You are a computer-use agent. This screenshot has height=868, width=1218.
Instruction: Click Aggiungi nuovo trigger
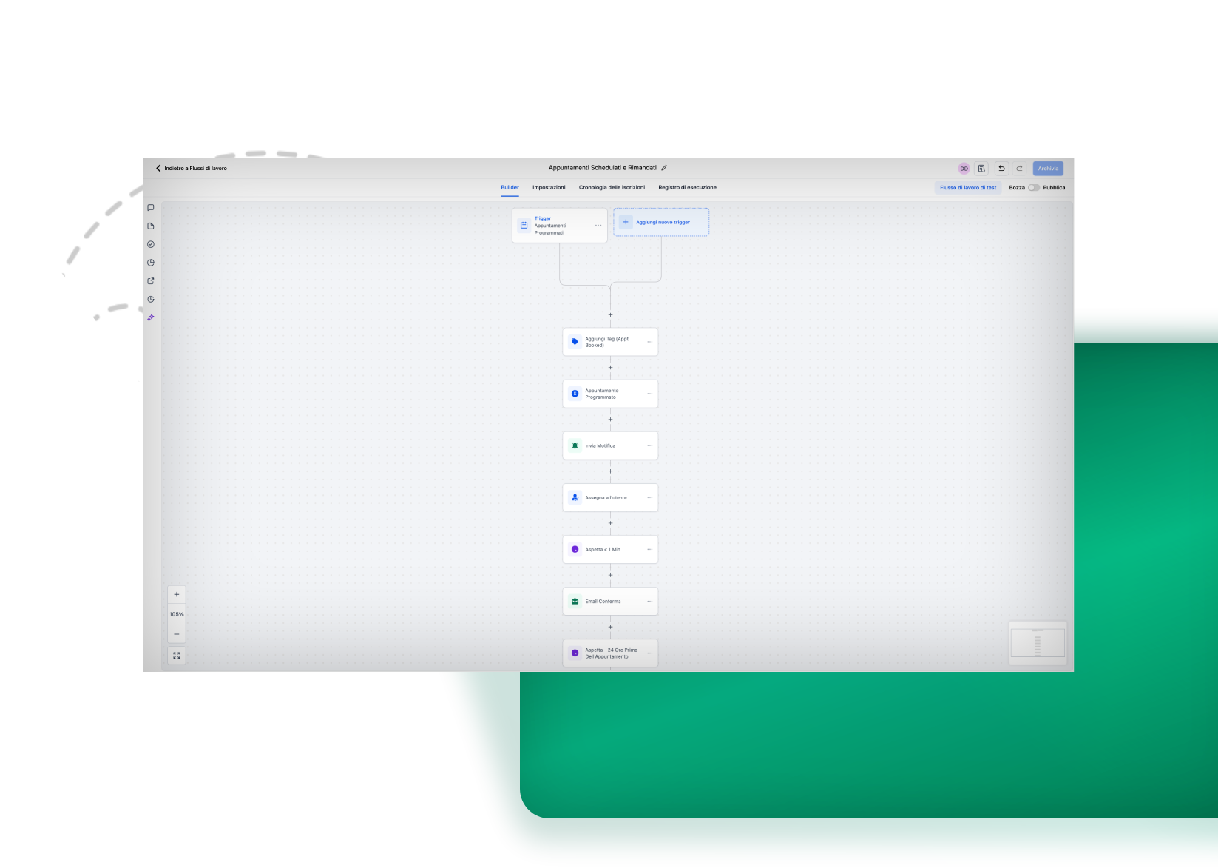(x=661, y=222)
